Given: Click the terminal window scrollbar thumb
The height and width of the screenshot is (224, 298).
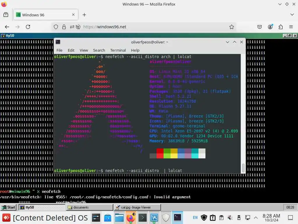Looking at the screenshot, I should tap(243, 168).
